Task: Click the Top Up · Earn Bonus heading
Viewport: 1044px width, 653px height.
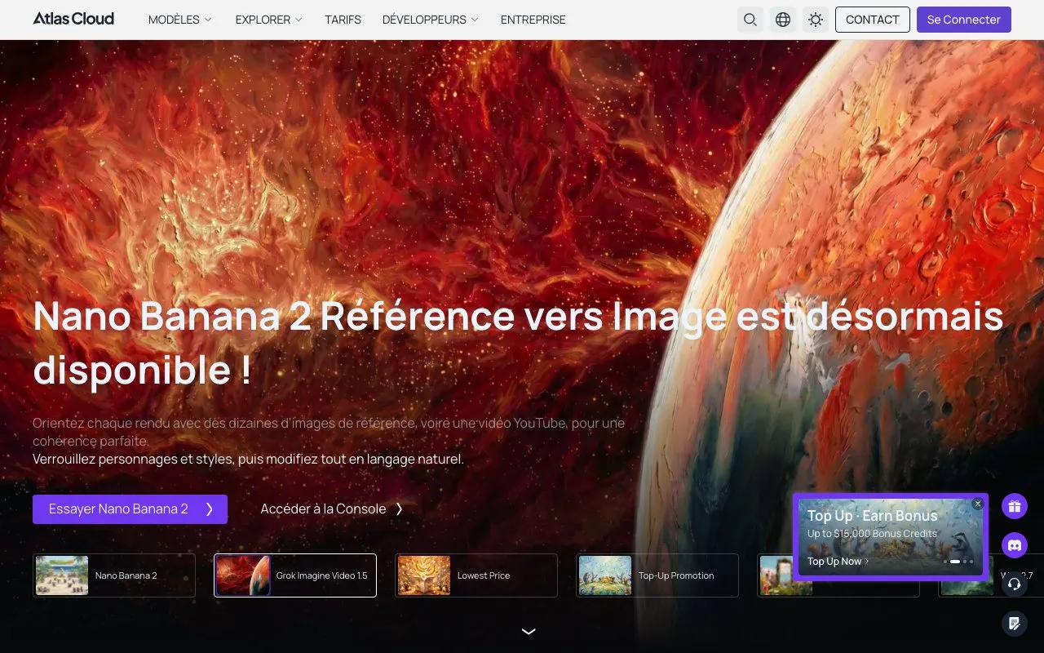Action: pos(873,516)
